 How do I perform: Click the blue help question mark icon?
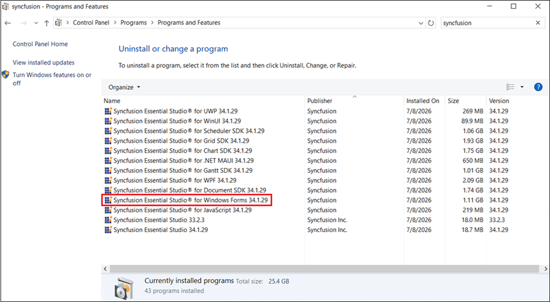tap(538, 87)
